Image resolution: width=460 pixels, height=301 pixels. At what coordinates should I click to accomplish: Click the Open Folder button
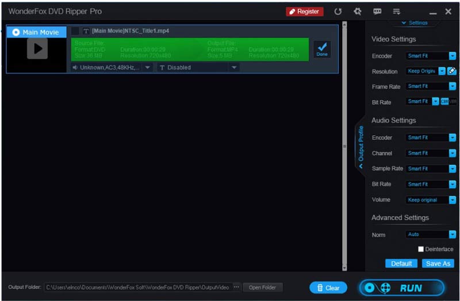[263, 287]
